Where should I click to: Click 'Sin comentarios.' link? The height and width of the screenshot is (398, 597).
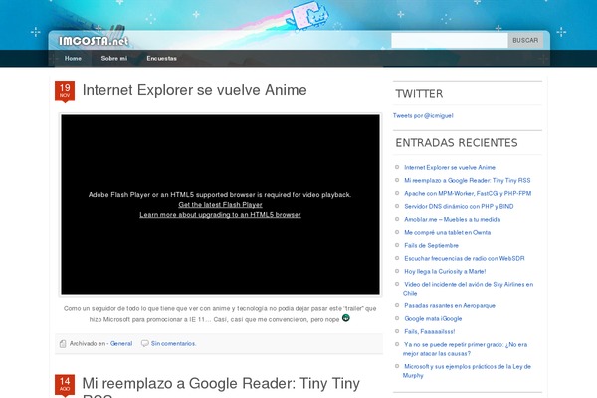click(173, 343)
